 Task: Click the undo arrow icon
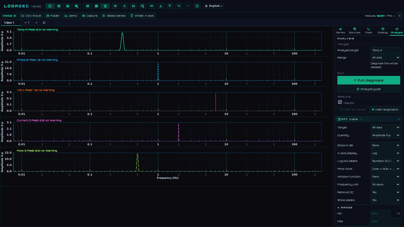tap(179, 6)
